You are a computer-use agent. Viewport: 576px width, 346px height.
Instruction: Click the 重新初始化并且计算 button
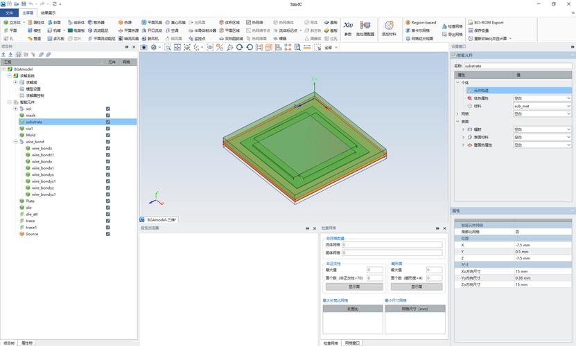489,39
